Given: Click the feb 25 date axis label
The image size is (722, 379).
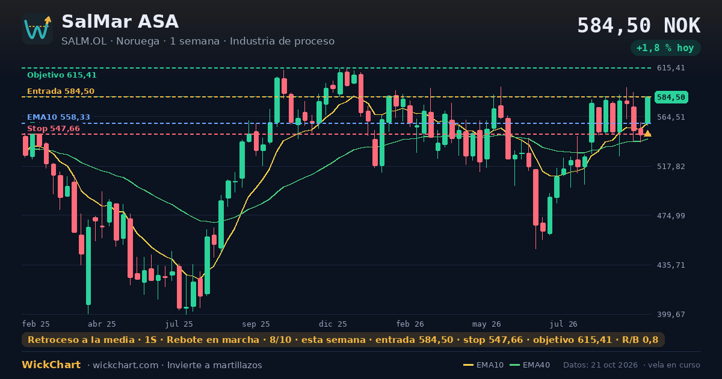Looking at the screenshot, I should 36,324.
